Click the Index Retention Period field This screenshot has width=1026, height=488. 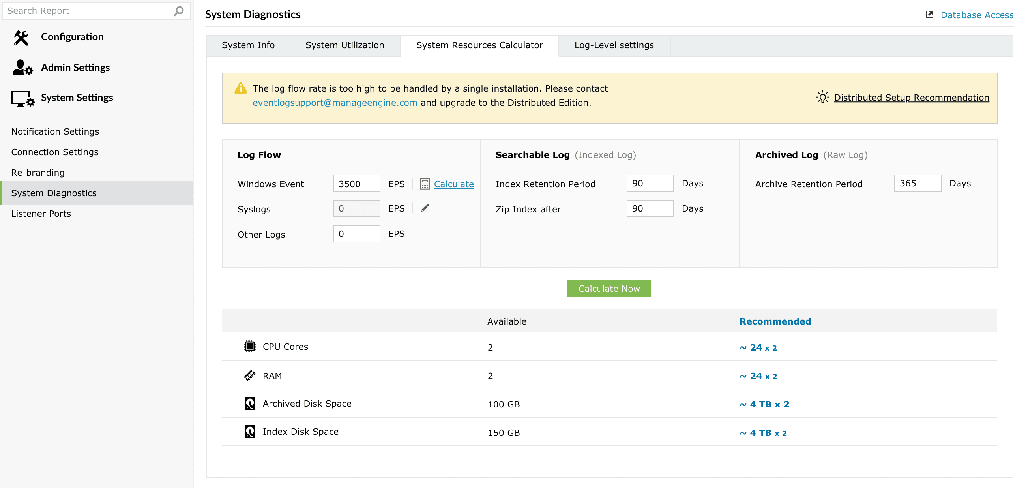650,183
